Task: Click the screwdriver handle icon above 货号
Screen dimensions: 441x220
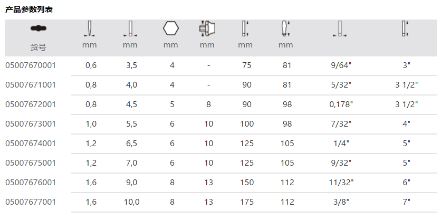Action: [x=37, y=29]
